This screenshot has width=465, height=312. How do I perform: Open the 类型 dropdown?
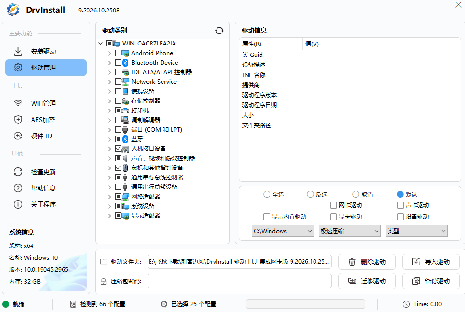pos(417,231)
